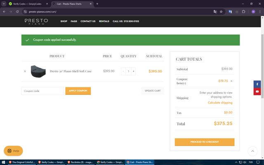Image resolution: width=264 pixels, height=165 pixels.
Task: Open Chrome's three-dot menu
Action: click(x=260, y=12)
